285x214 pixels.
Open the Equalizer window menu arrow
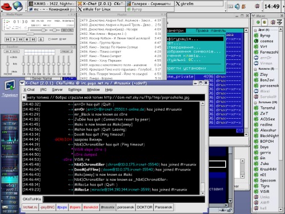(x=2, y=47)
